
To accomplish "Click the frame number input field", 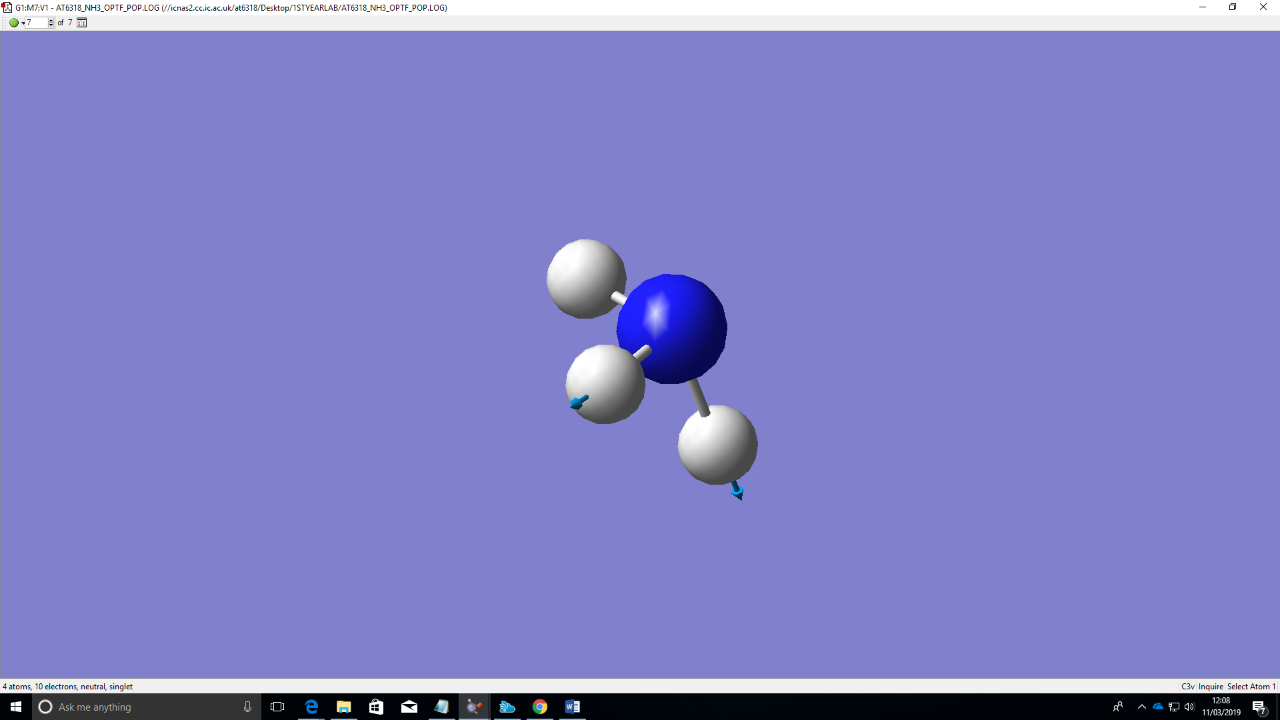I will [36, 23].
